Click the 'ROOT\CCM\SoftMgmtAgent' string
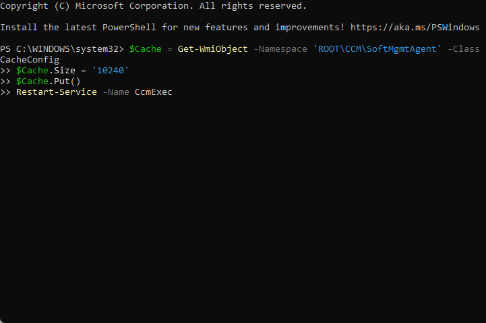 tap(377, 49)
